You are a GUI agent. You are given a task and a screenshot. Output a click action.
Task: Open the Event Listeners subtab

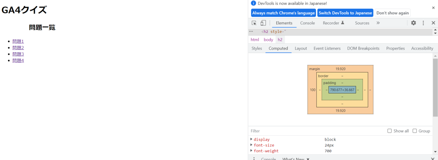[327, 48]
